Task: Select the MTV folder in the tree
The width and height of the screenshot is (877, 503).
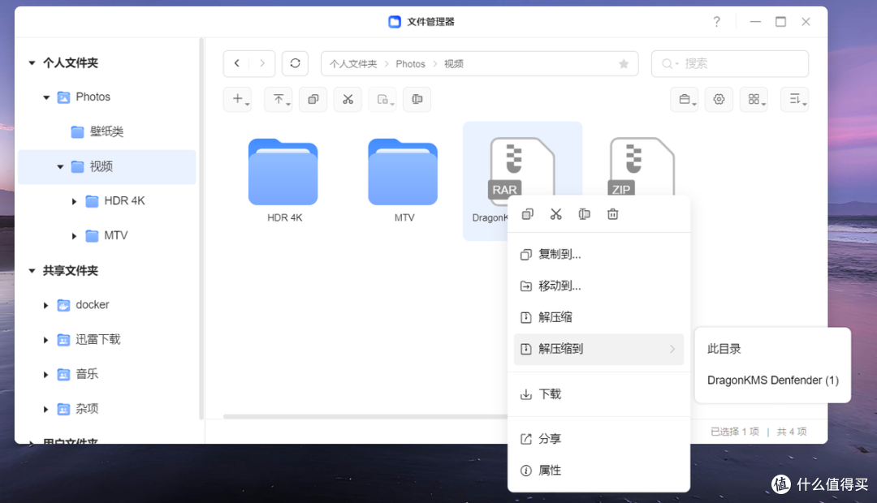Action: click(107, 236)
